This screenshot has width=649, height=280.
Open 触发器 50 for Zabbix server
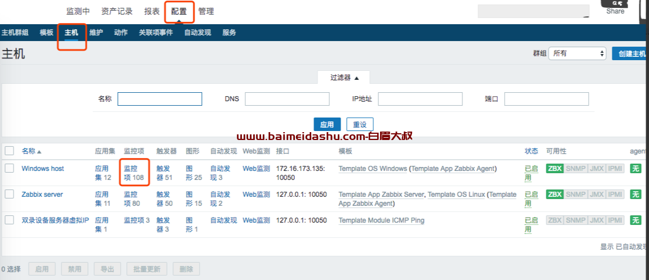(x=164, y=199)
